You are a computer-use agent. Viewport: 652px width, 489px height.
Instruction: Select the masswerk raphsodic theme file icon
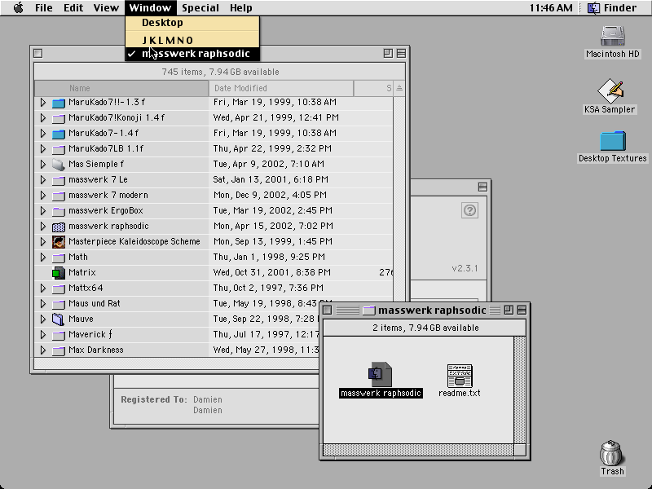[381, 374]
